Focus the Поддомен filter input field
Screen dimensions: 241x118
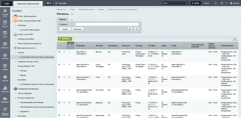pyautogui.click(x=107, y=24)
